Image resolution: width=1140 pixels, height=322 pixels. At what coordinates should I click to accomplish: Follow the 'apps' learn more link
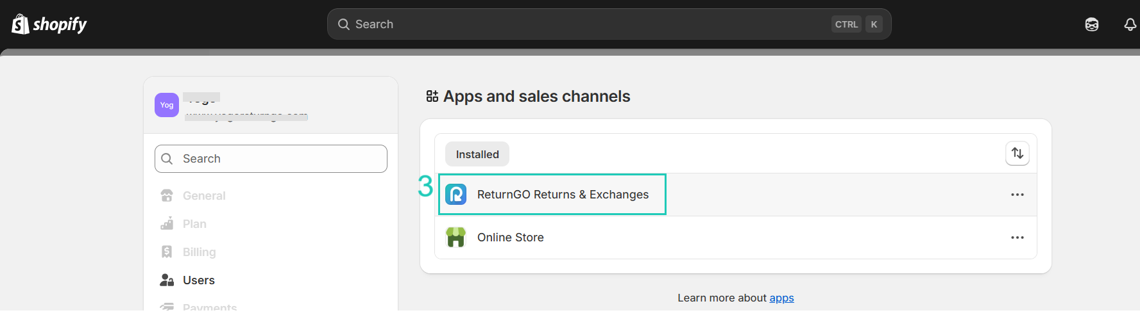click(x=781, y=298)
